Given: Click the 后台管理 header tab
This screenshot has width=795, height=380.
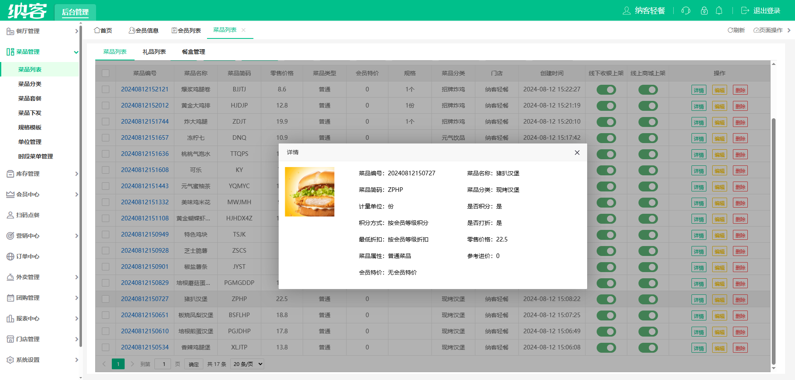Looking at the screenshot, I should point(75,12).
